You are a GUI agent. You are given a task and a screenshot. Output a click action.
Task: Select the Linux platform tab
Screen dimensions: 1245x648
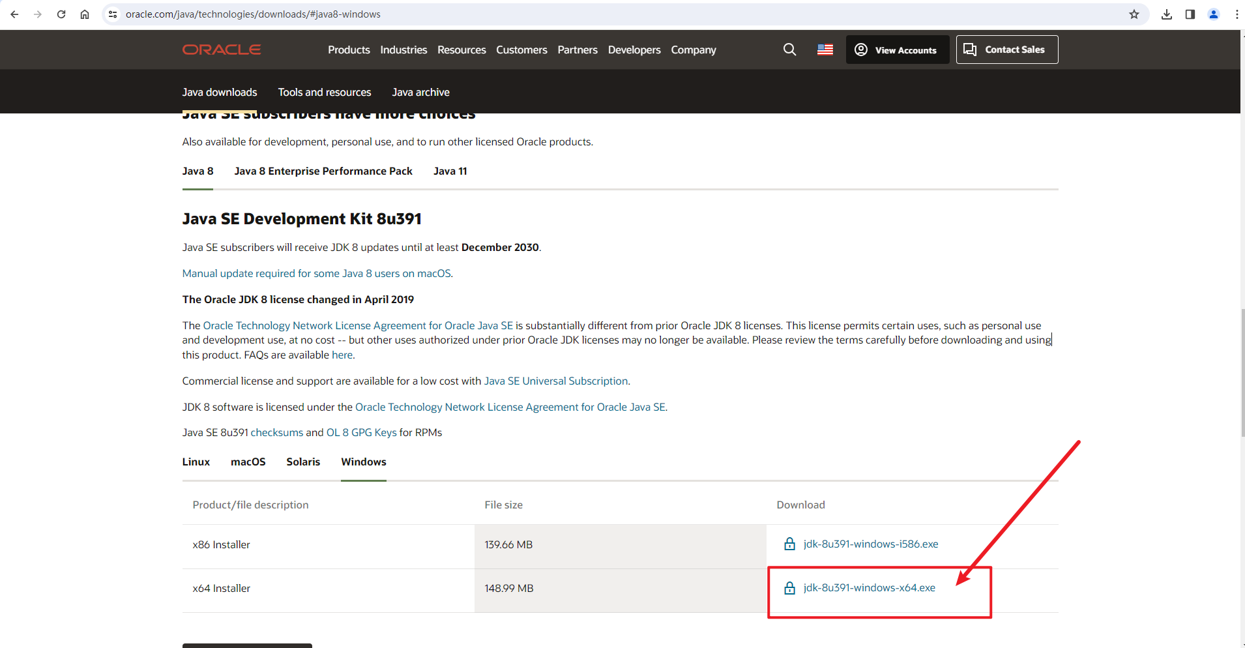pyautogui.click(x=196, y=462)
